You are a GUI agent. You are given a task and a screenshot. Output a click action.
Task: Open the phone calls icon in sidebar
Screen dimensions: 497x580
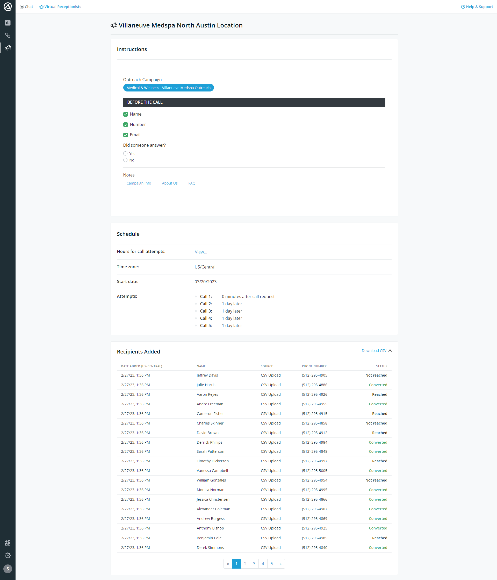click(x=8, y=35)
